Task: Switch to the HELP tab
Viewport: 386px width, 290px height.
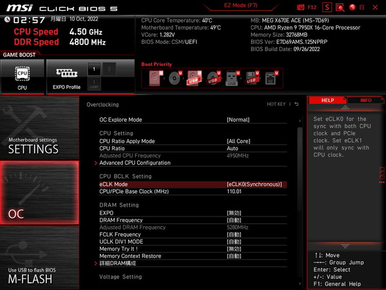Action: [x=327, y=101]
